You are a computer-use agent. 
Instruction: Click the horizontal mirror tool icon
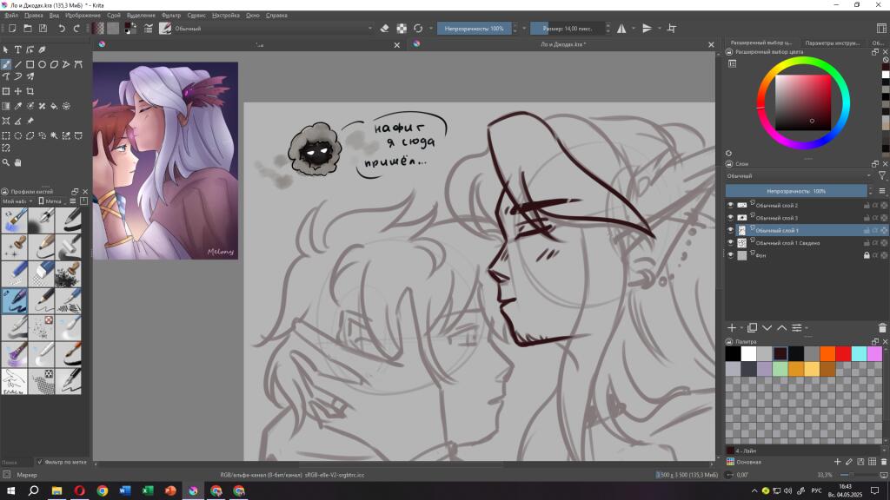tap(621, 29)
